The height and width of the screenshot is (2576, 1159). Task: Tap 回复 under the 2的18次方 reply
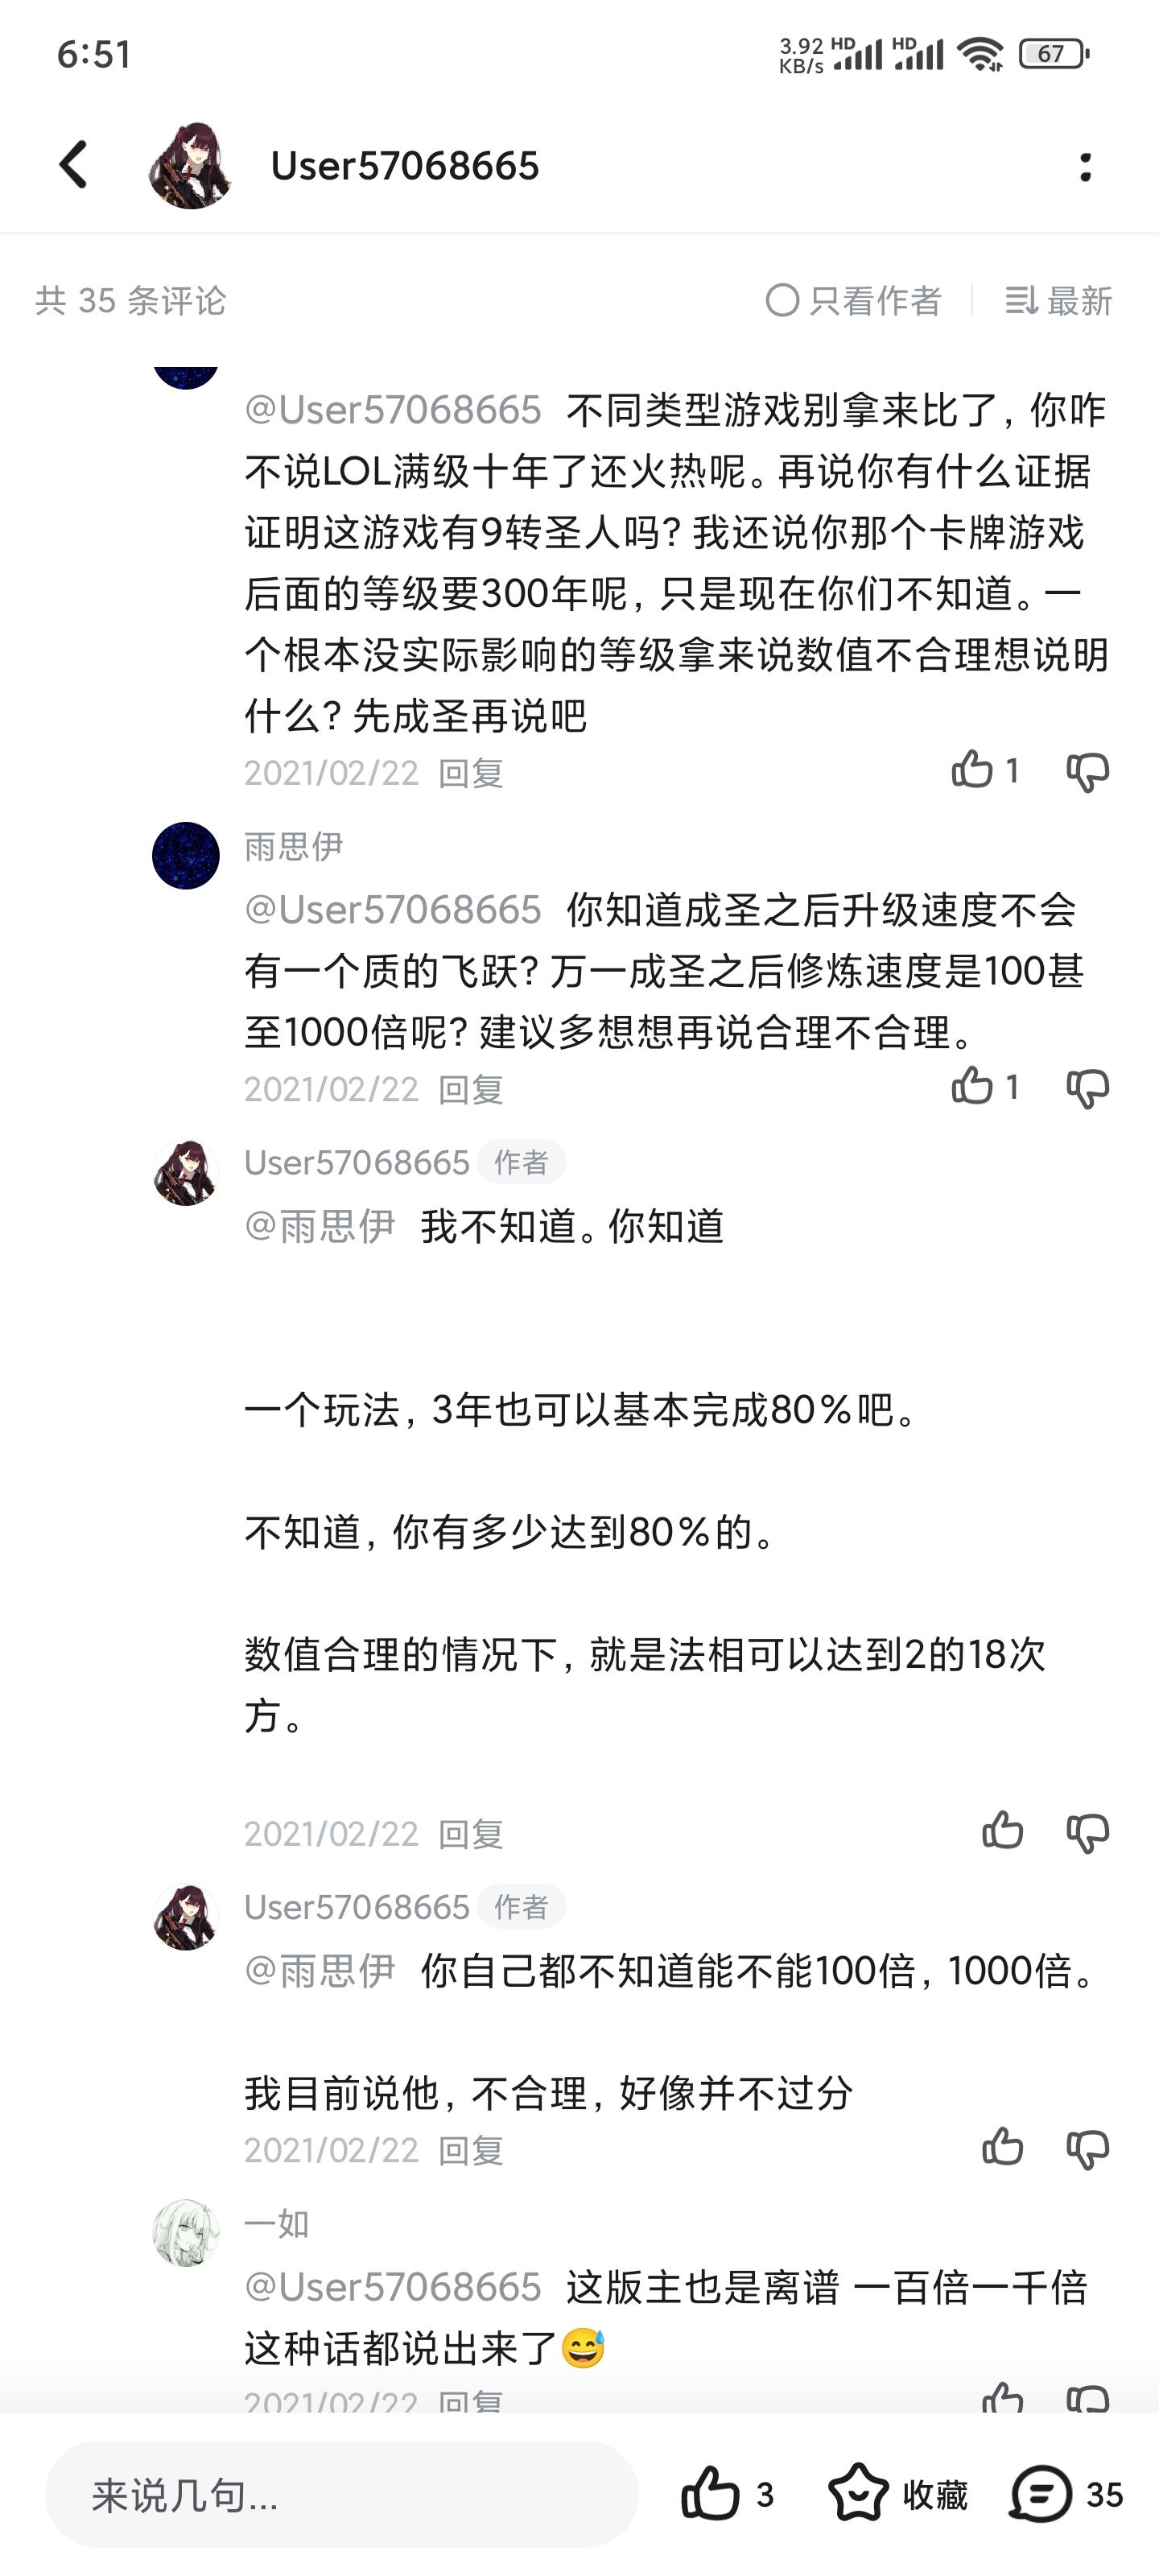pyautogui.click(x=470, y=1833)
